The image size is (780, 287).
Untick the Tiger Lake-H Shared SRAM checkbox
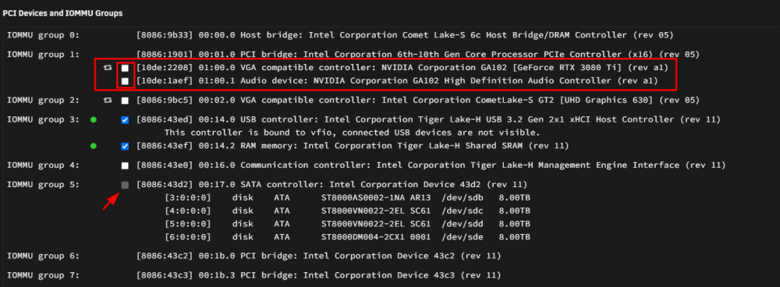[125, 147]
